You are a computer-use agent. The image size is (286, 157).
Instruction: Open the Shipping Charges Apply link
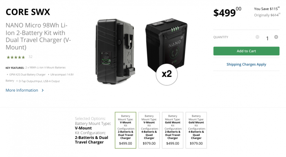(246, 64)
